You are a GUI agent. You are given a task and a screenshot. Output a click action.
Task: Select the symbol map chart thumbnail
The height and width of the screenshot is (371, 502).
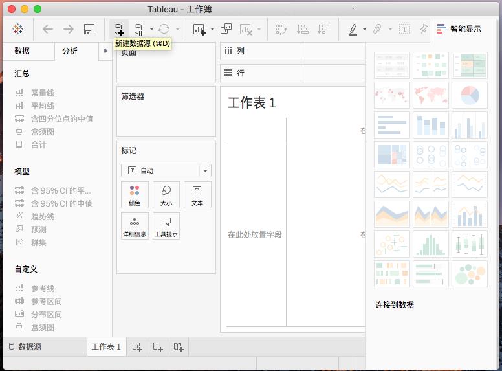coord(392,95)
